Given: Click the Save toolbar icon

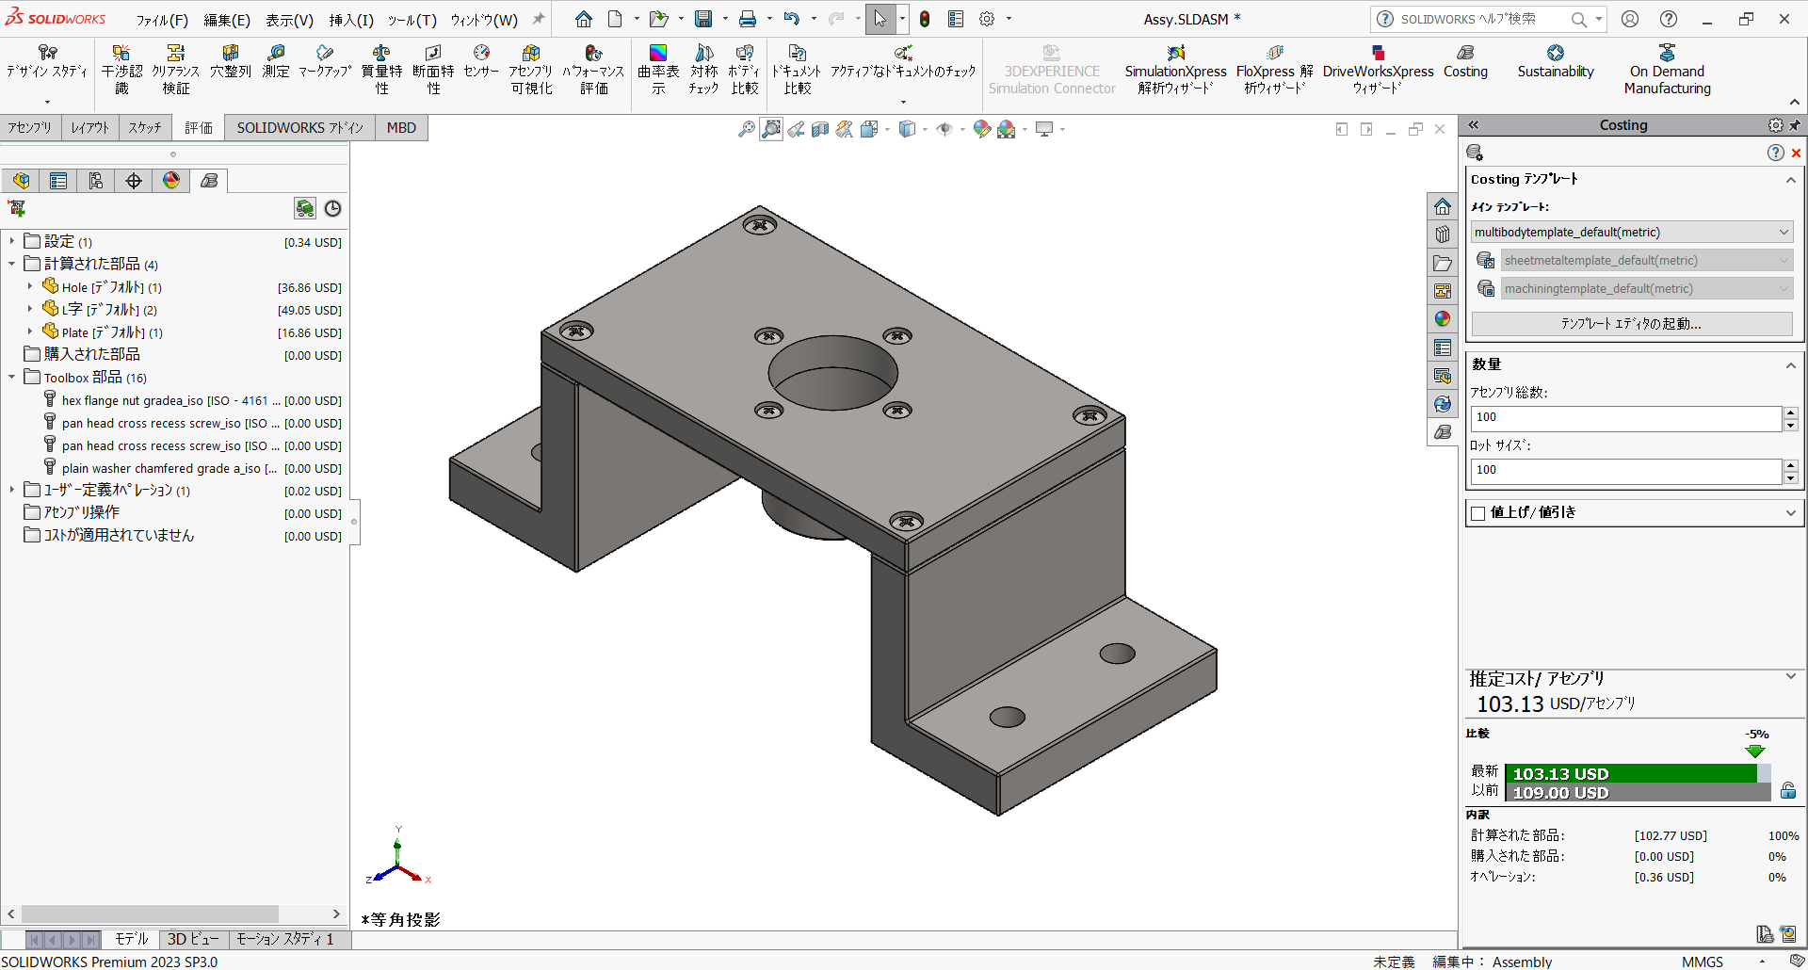Looking at the screenshot, I should pyautogui.click(x=703, y=19).
